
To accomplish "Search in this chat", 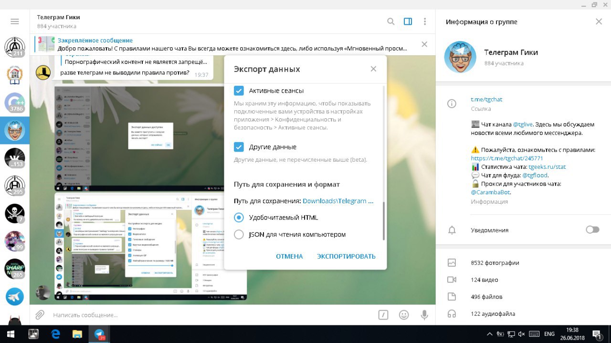I will 390,21.
